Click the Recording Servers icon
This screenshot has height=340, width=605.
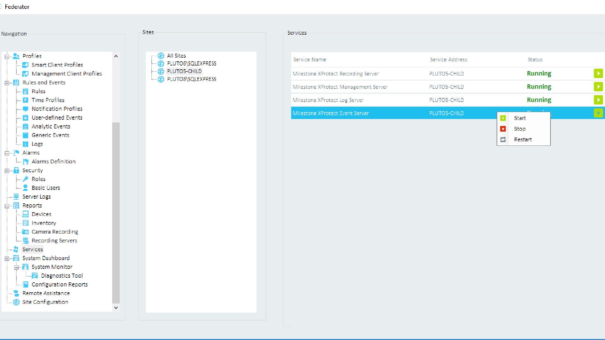26,241
